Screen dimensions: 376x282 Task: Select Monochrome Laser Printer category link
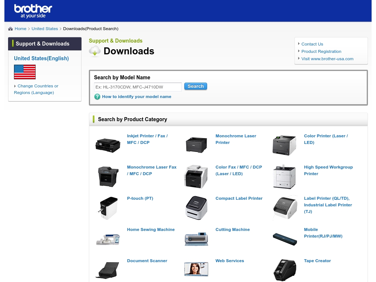point(236,139)
